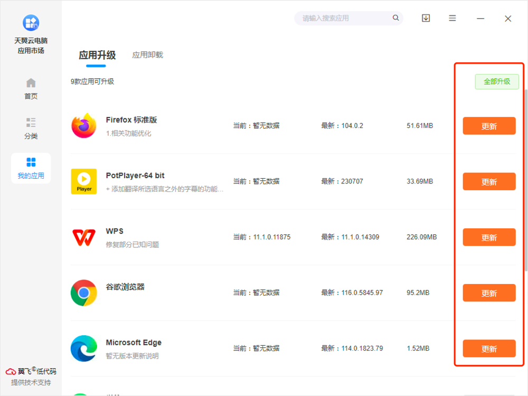This screenshot has width=528, height=396.
Task: Close the app market window
Action: click(508, 19)
